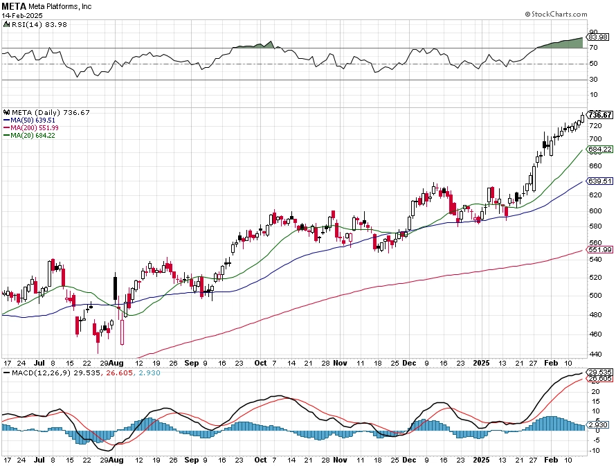
Task: Click the 684.22 MA(20) value tag
Action: tap(600, 150)
